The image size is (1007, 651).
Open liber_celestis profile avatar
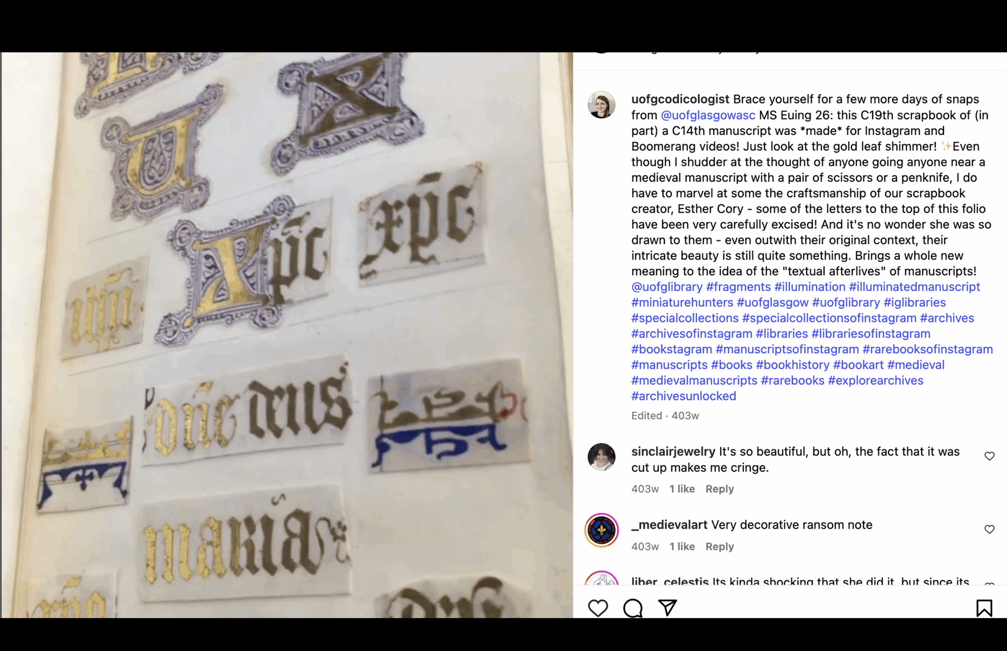pos(601,578)
